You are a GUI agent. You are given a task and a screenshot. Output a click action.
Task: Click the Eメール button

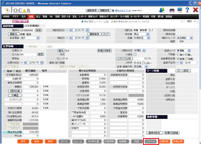[78, 141]
